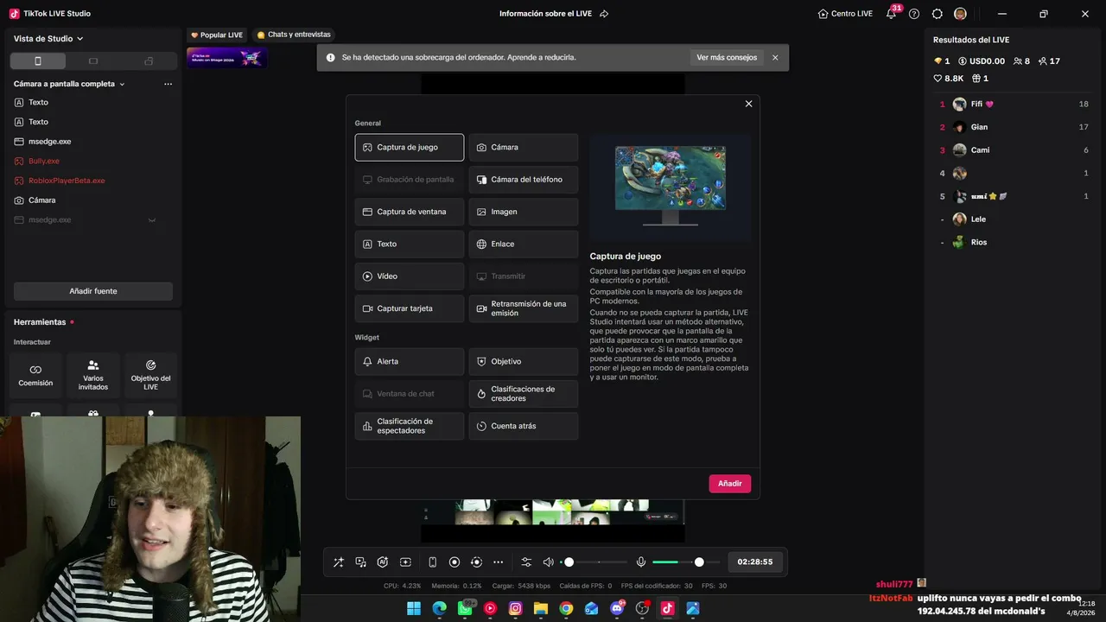Select the Cuenta atrás widget
The image size is (1106, 622).
click(x=524, y=426)
